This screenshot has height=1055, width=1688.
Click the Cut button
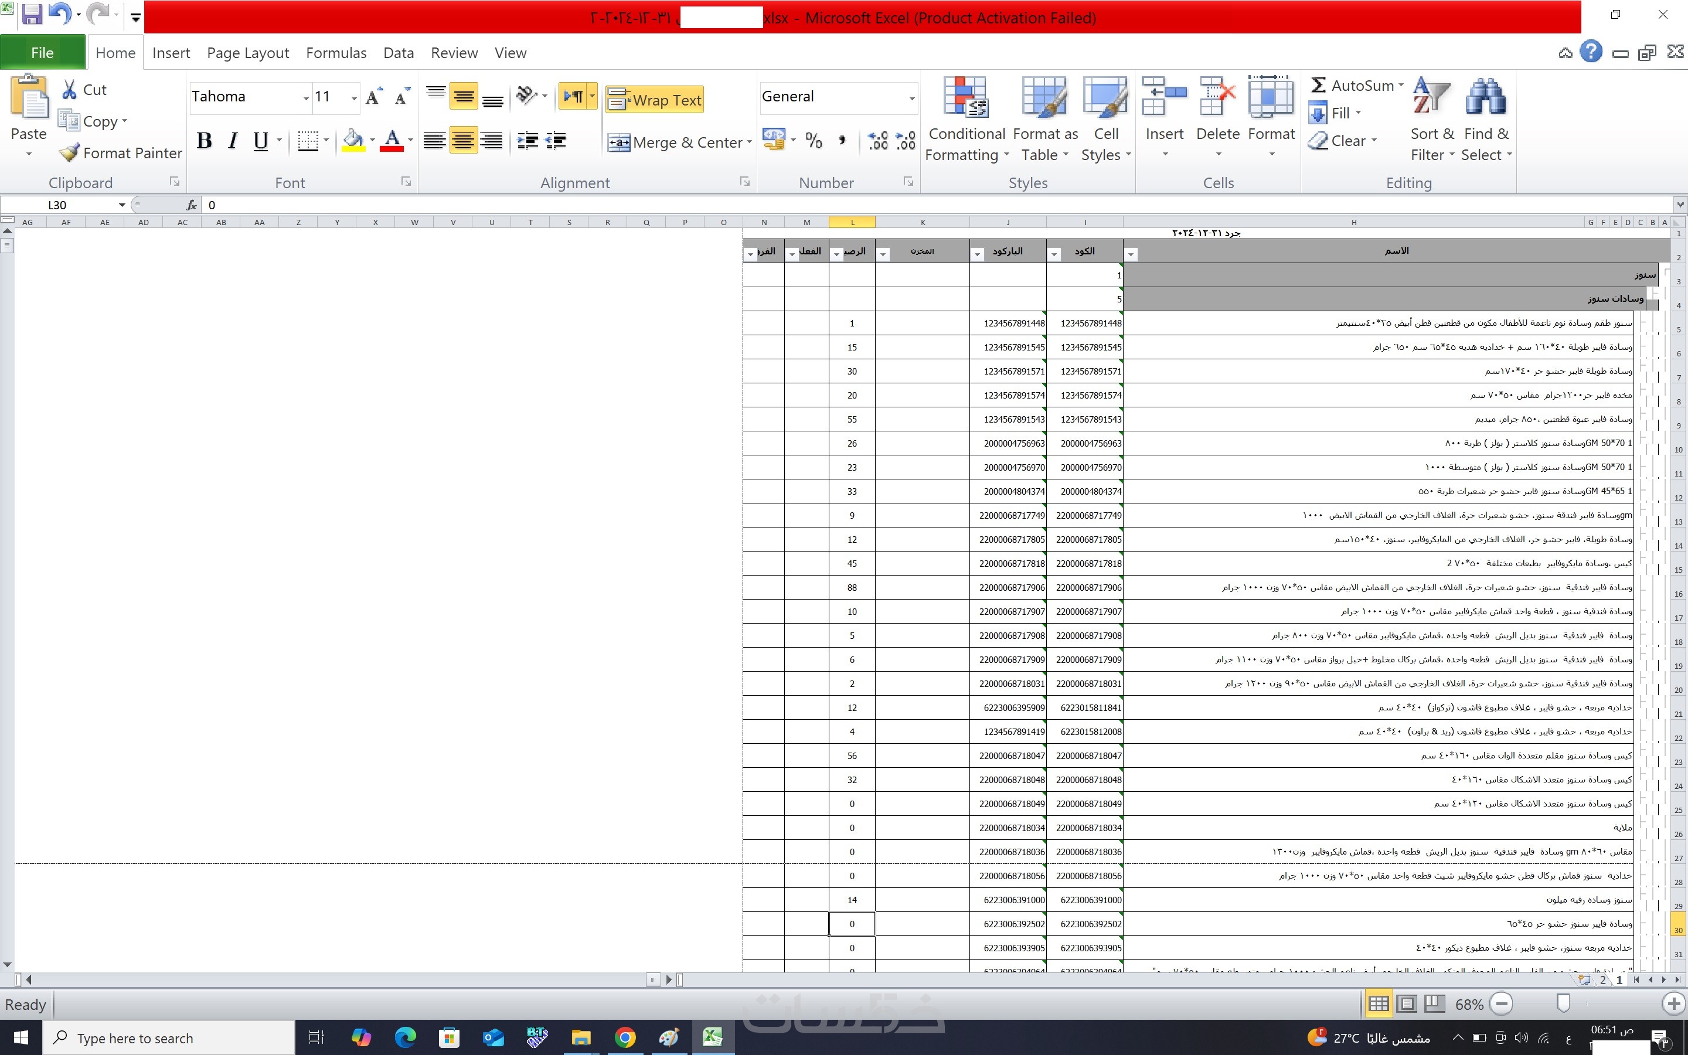[x=84, y=89]
